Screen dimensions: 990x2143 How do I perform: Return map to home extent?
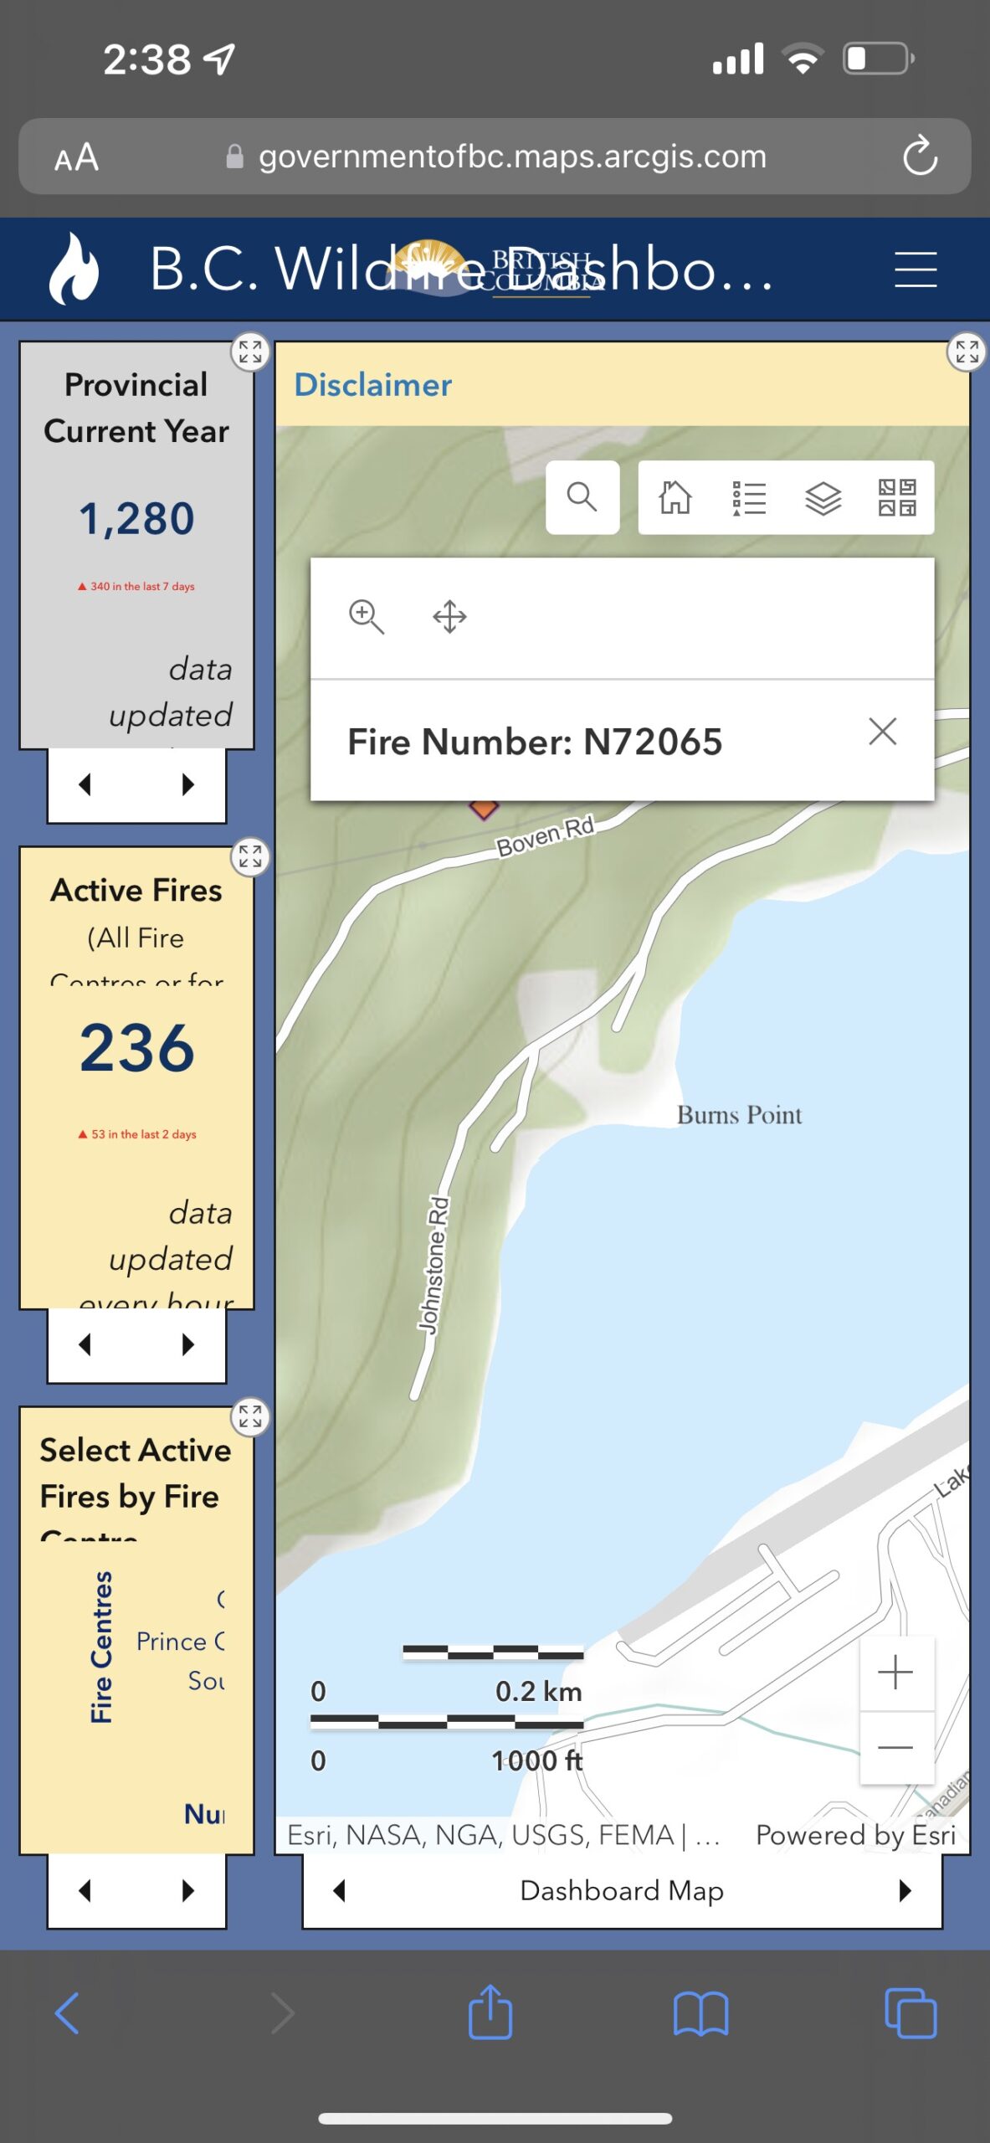(x=675, y=497)
